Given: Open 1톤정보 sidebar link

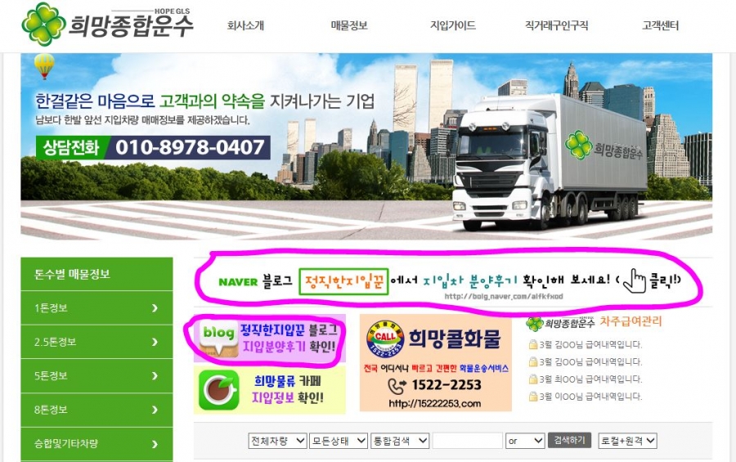Looking at the screenshot, I should [x=96, y=308].
